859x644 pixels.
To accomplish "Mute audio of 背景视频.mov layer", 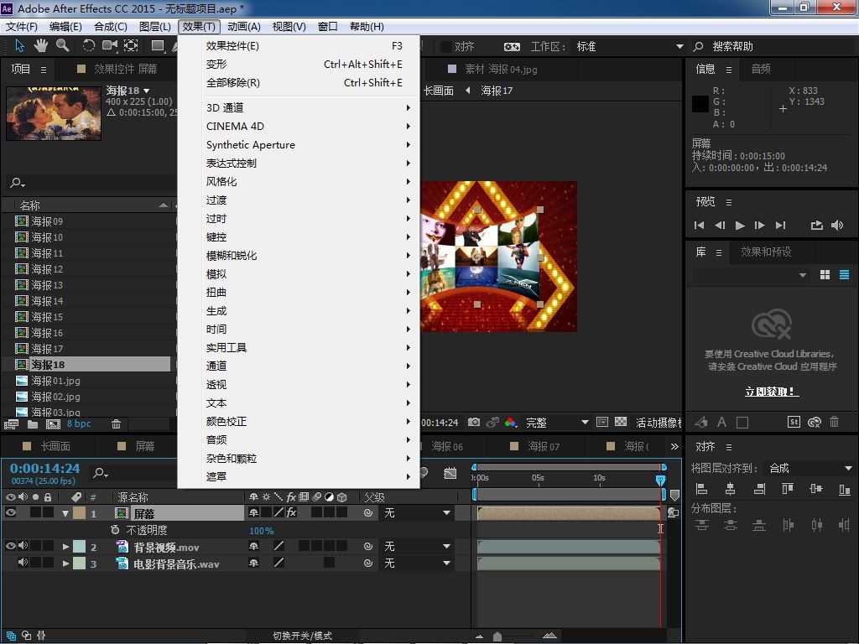I will click(23, 546).
